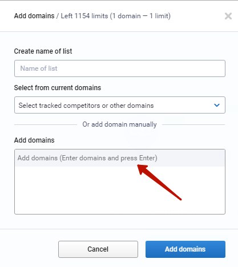Viewport: 238px width, 267px height.
Task: Open the tracked competitors dropdown
Action: [x=120, y=105]
